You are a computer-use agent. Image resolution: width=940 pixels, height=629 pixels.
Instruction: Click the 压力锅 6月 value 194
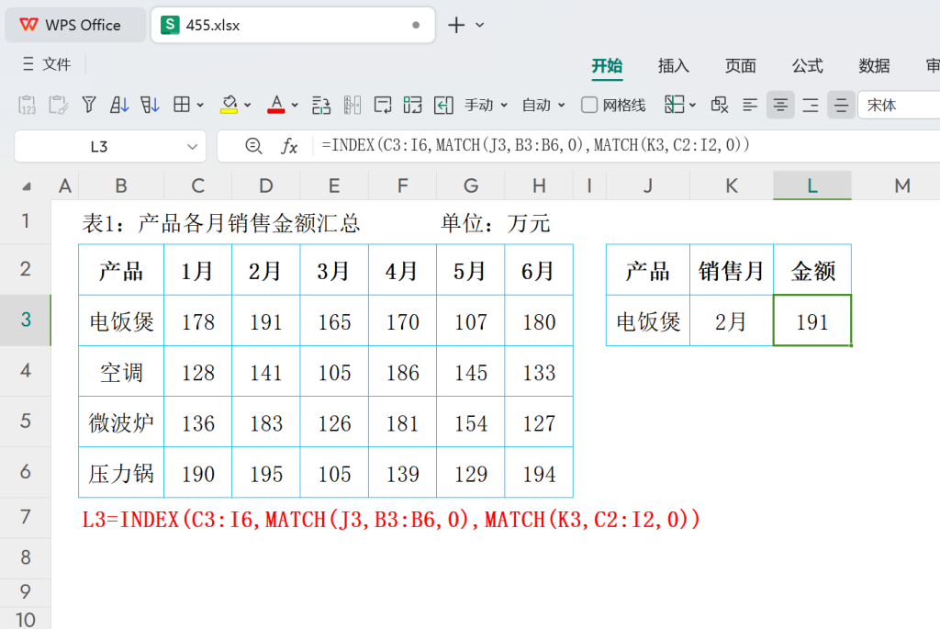click(539, 474)
